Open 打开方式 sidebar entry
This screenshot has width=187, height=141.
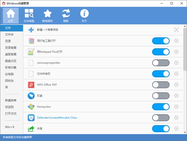coord(12,114)
